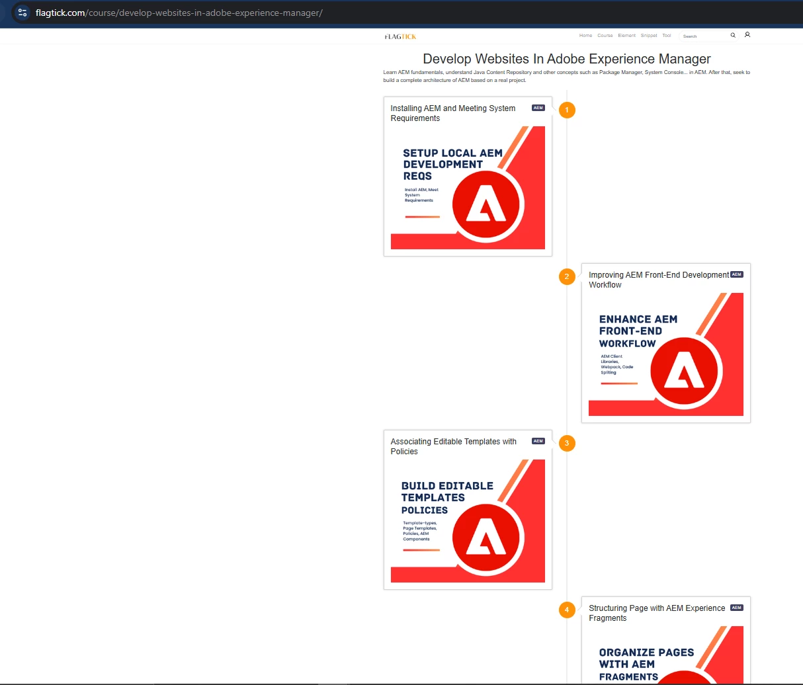Screen dimensions: 803x685
Task: Open Associating Editable Templates with Policies lesson
Action: tap(454, 446)
